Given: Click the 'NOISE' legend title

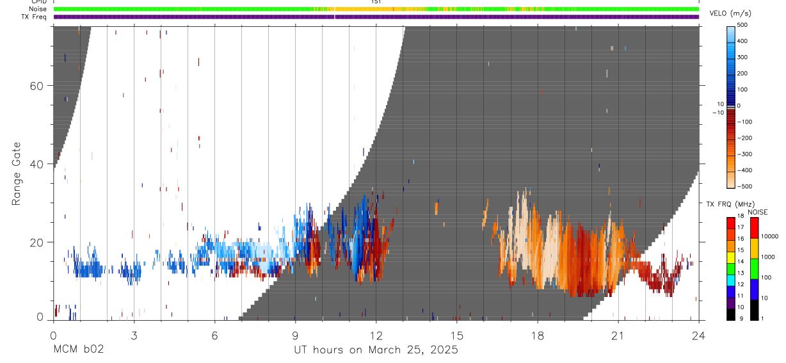Looking at the screenshot, I should click(x=757, y=212).
